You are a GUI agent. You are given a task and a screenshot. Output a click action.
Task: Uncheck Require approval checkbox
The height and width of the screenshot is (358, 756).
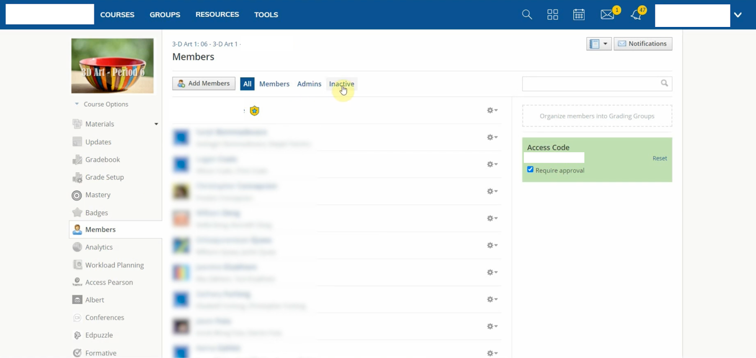(530, 169)
